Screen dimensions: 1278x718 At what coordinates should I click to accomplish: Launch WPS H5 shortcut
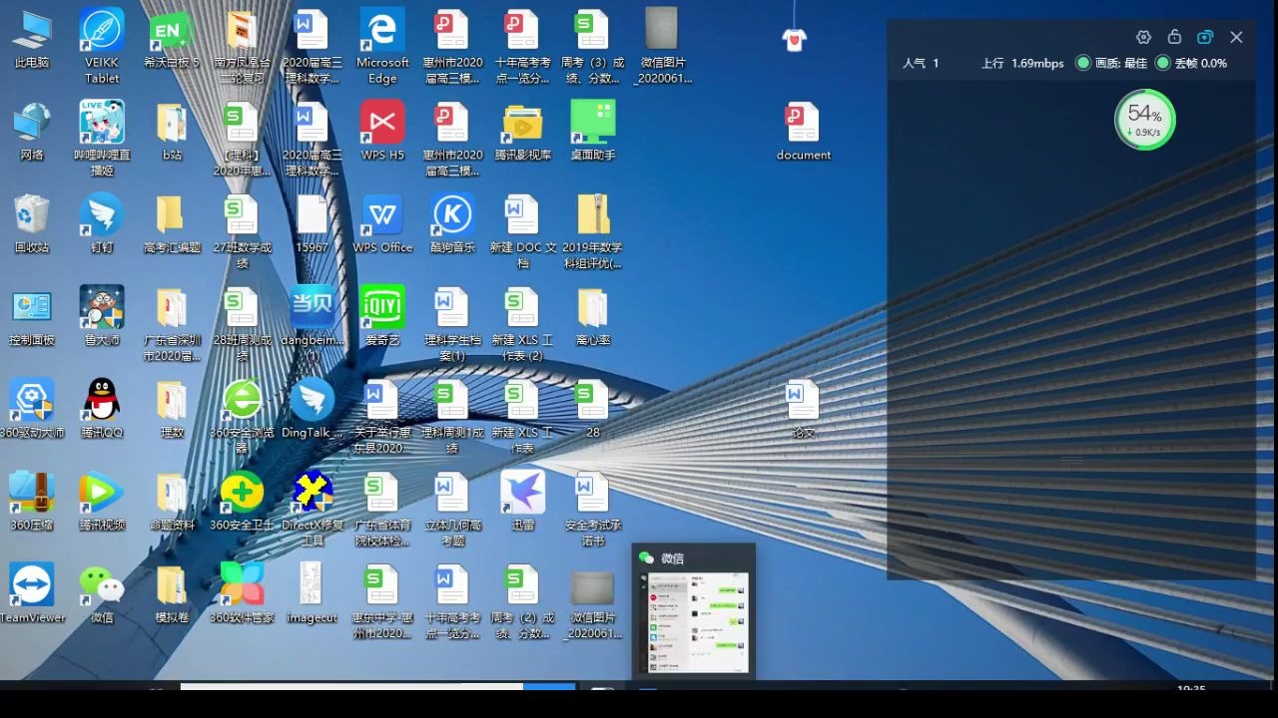382,131
